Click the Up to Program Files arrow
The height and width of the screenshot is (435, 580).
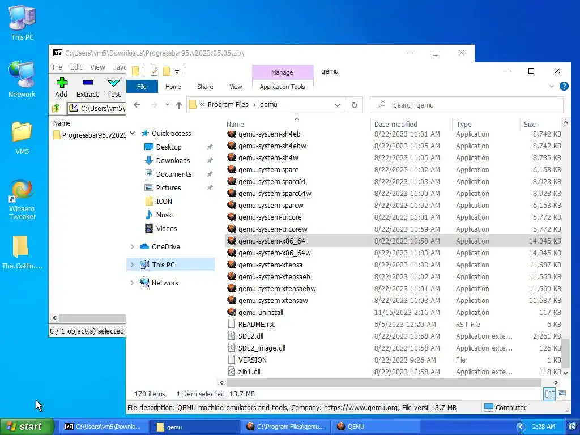click(179, 105)
